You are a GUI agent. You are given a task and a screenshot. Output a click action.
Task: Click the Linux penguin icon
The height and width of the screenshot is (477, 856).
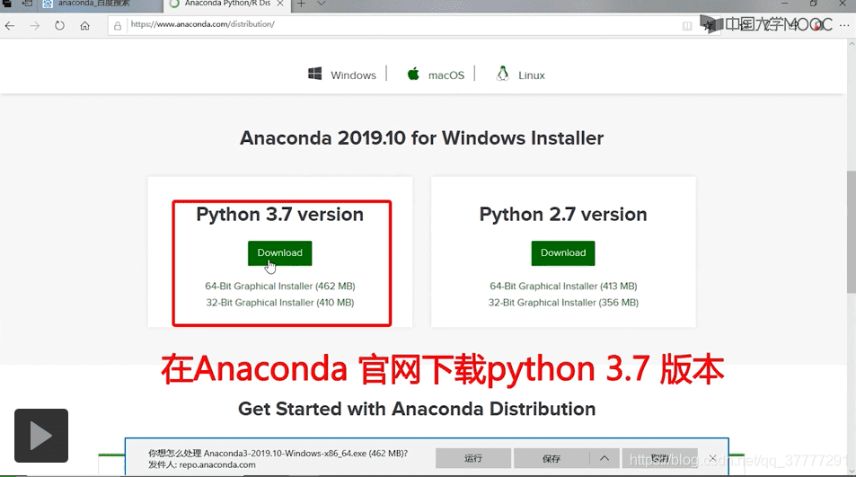(502, 74)
